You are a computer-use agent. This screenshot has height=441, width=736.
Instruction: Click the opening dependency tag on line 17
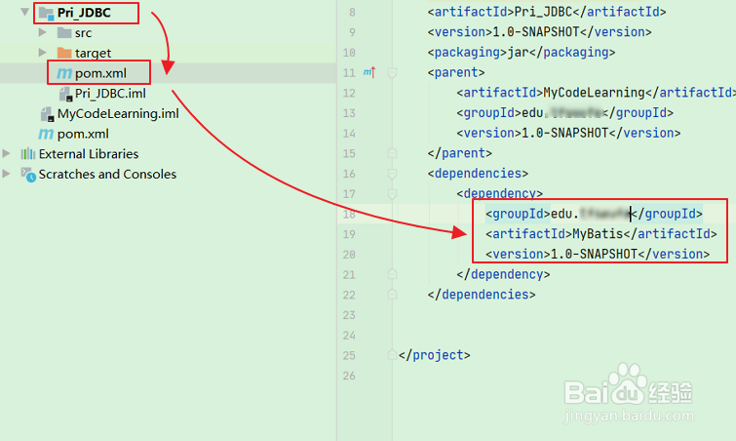point(499,193)
